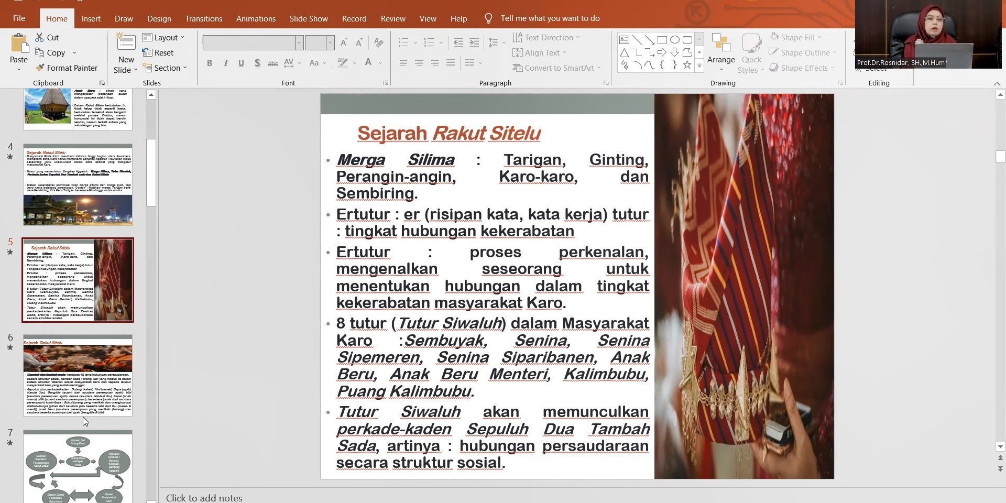
Task: Open the File tab
Action: pos(19,18)
